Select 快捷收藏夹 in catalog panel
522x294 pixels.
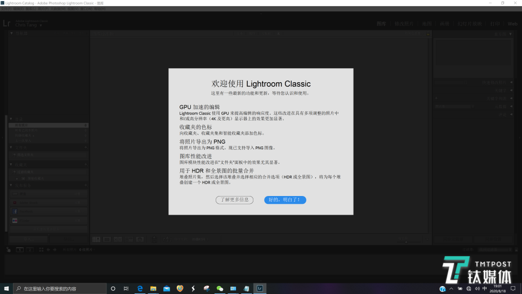[48, 136]
